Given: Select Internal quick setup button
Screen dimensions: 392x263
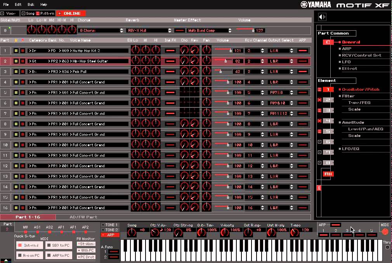Looking at the screenshot, I should 29,245.
